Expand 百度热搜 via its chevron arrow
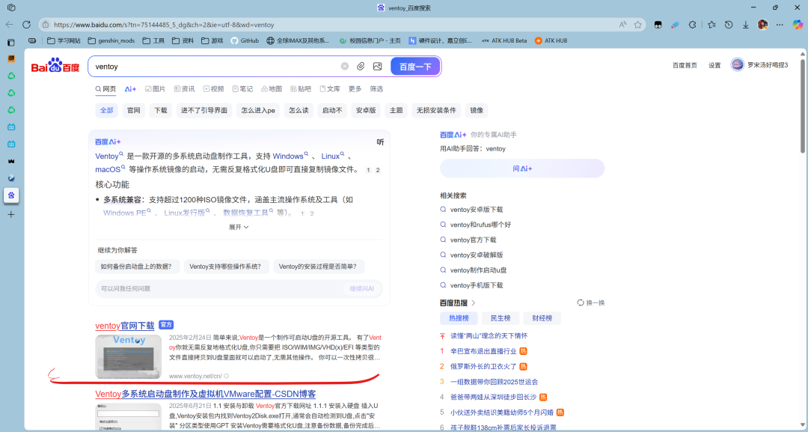This screenshot has width=808, height=432. point(474,302)
